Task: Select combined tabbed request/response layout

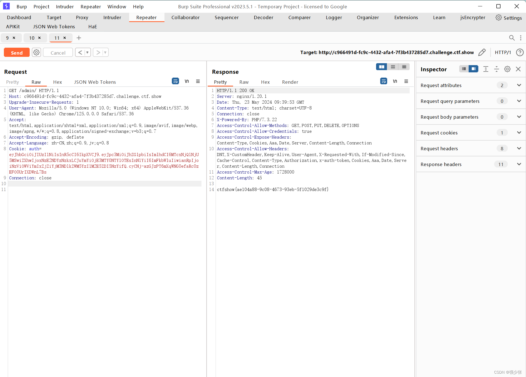Action: tap(404, 67)
